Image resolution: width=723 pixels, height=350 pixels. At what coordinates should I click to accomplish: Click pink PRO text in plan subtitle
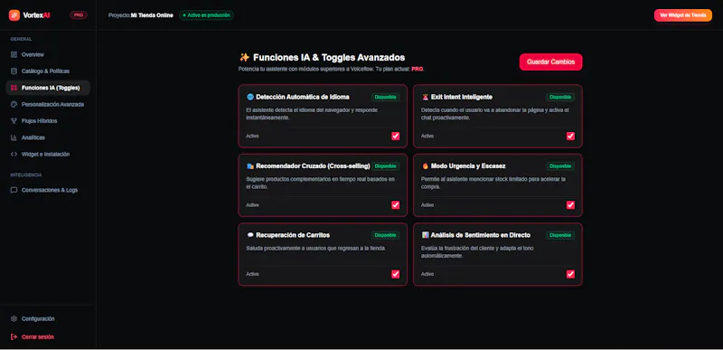(x=417, y=69)
